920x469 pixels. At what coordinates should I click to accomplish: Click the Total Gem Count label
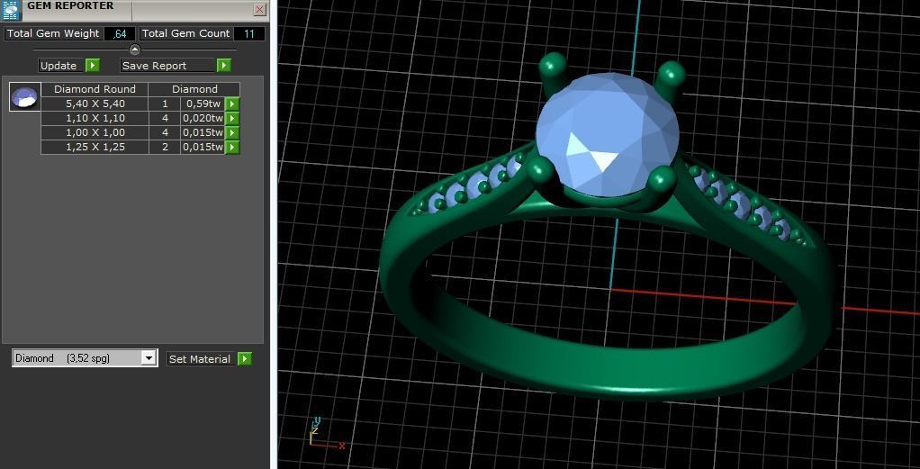click(x=186, y=33)
